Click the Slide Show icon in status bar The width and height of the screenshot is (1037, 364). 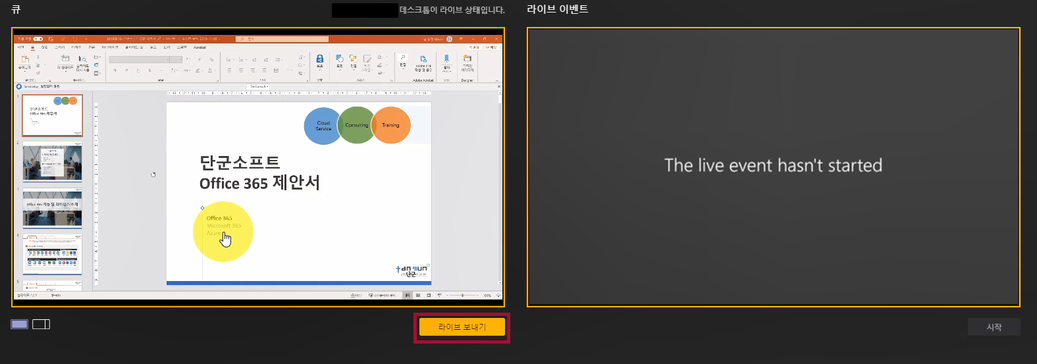[x=439, y=296]
